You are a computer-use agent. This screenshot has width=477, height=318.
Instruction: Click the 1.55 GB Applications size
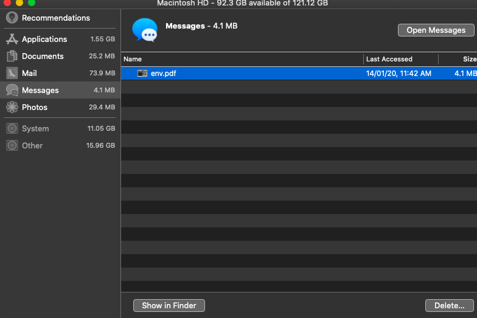(103, 39)
